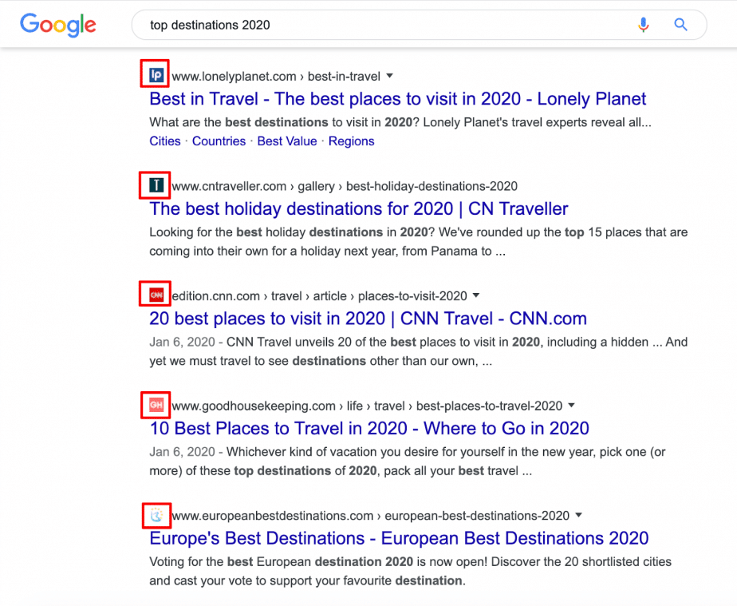Image resolution: width=737 pixels, height=606 pixels.
Task: Start voice search with microphone icon
Action: pos(644,25)
